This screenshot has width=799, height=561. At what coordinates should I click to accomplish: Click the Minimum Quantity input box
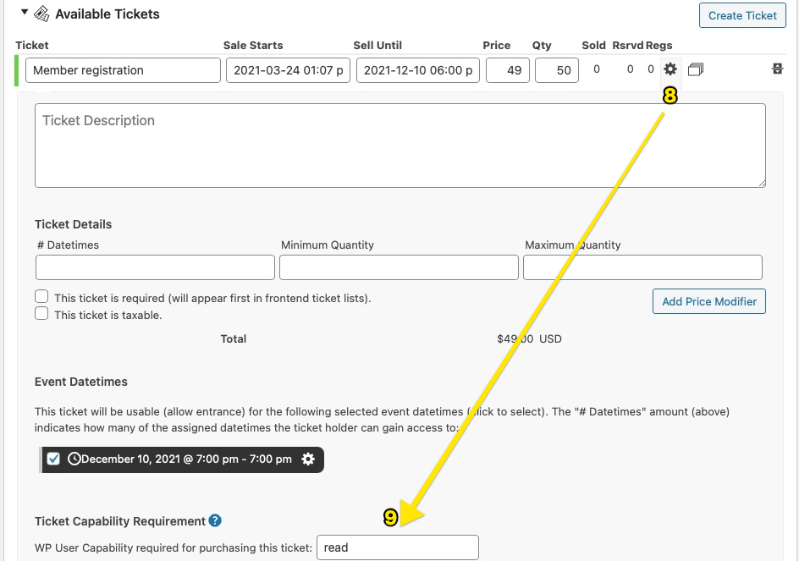coord(399,267)
